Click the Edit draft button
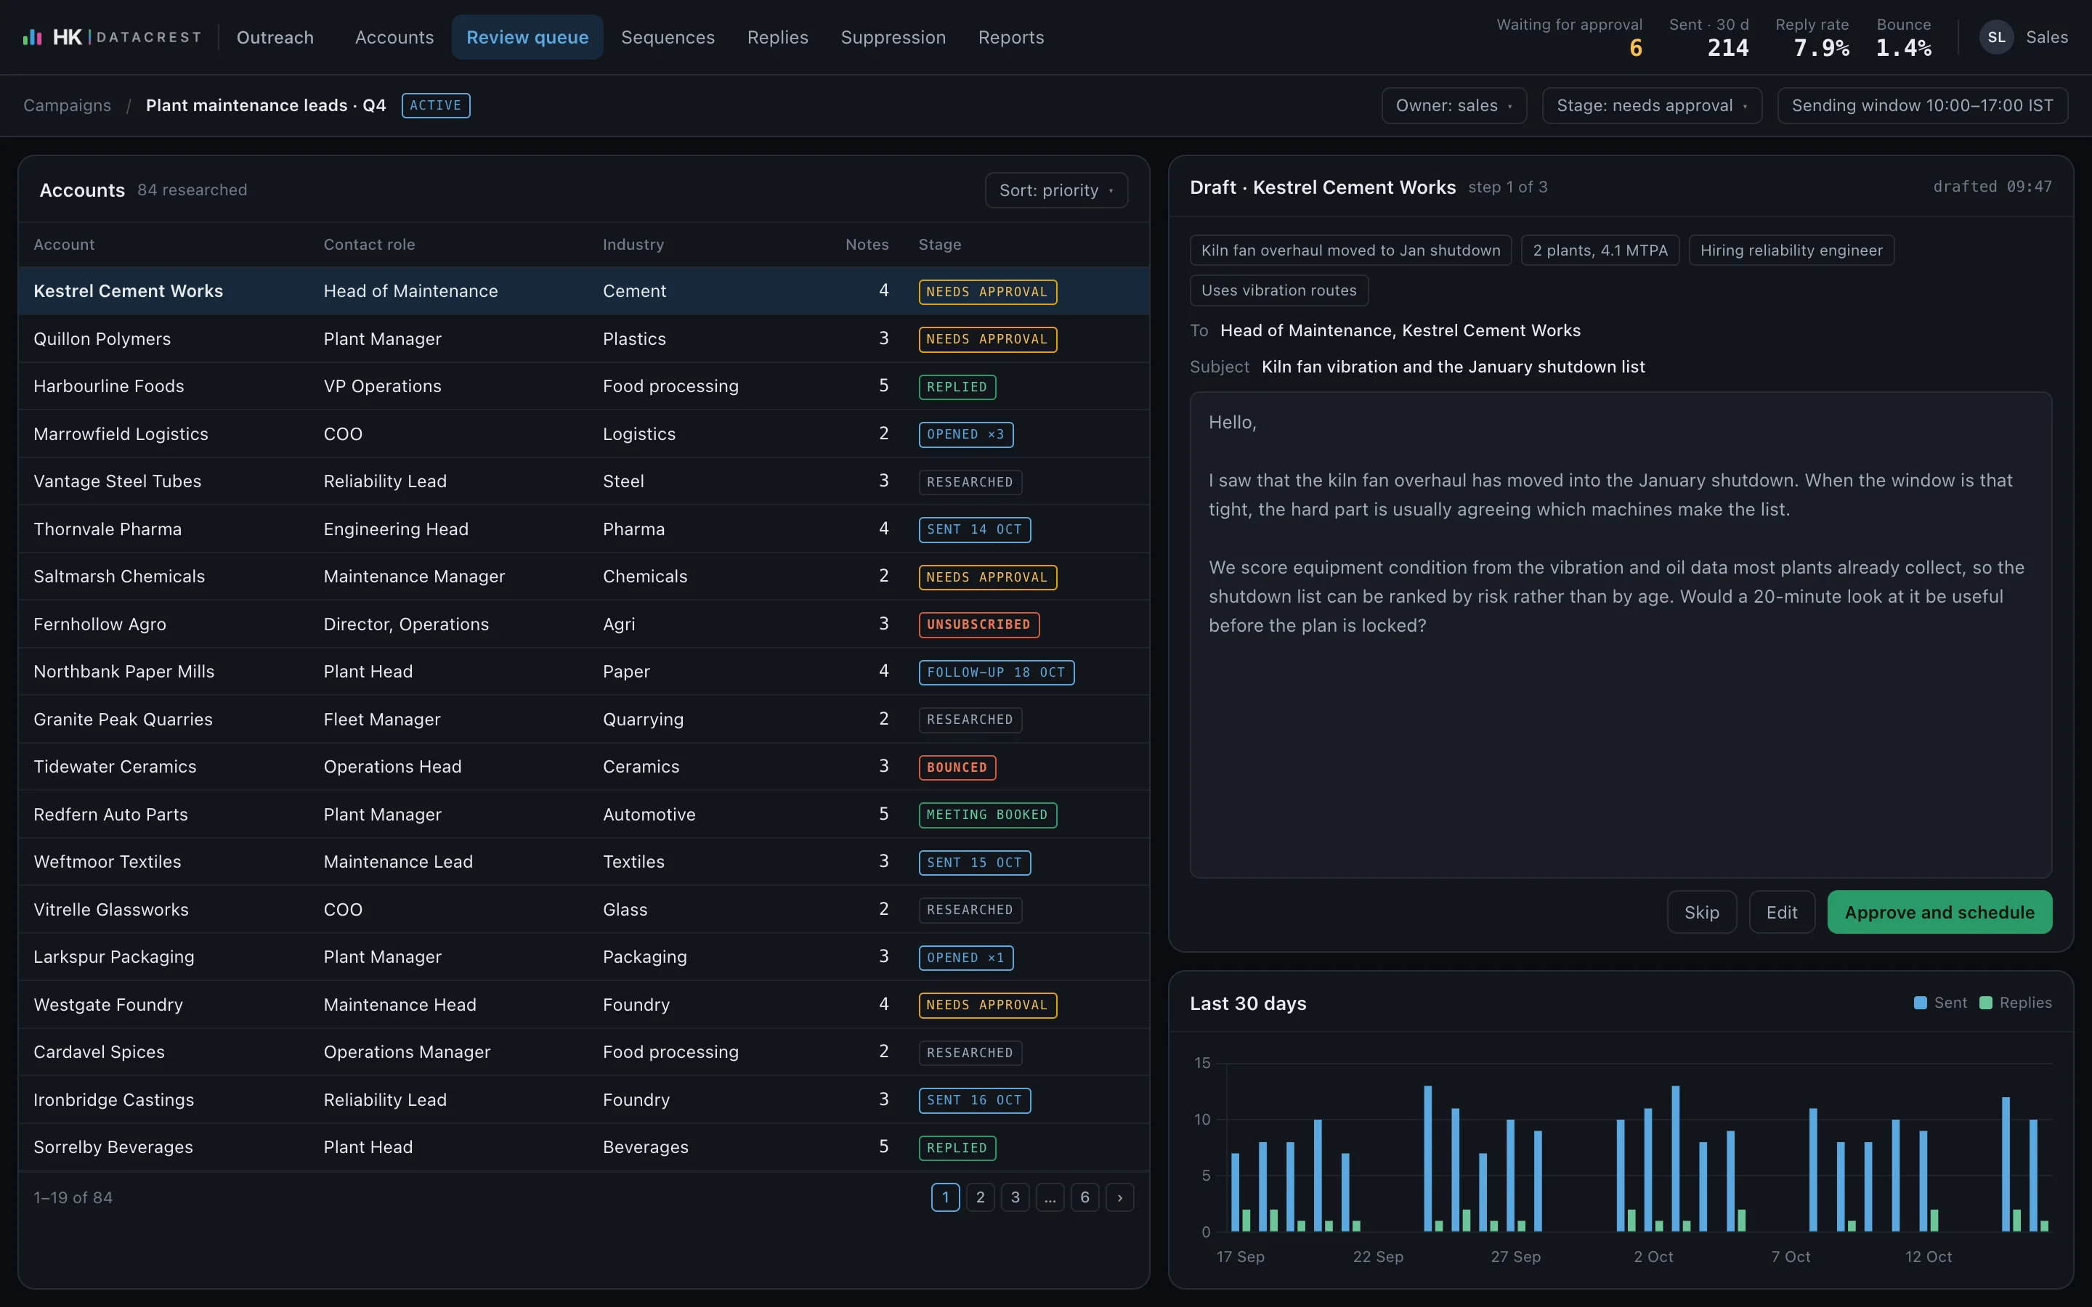The image size is (2092, 1307). click(x=1782, y=912)
